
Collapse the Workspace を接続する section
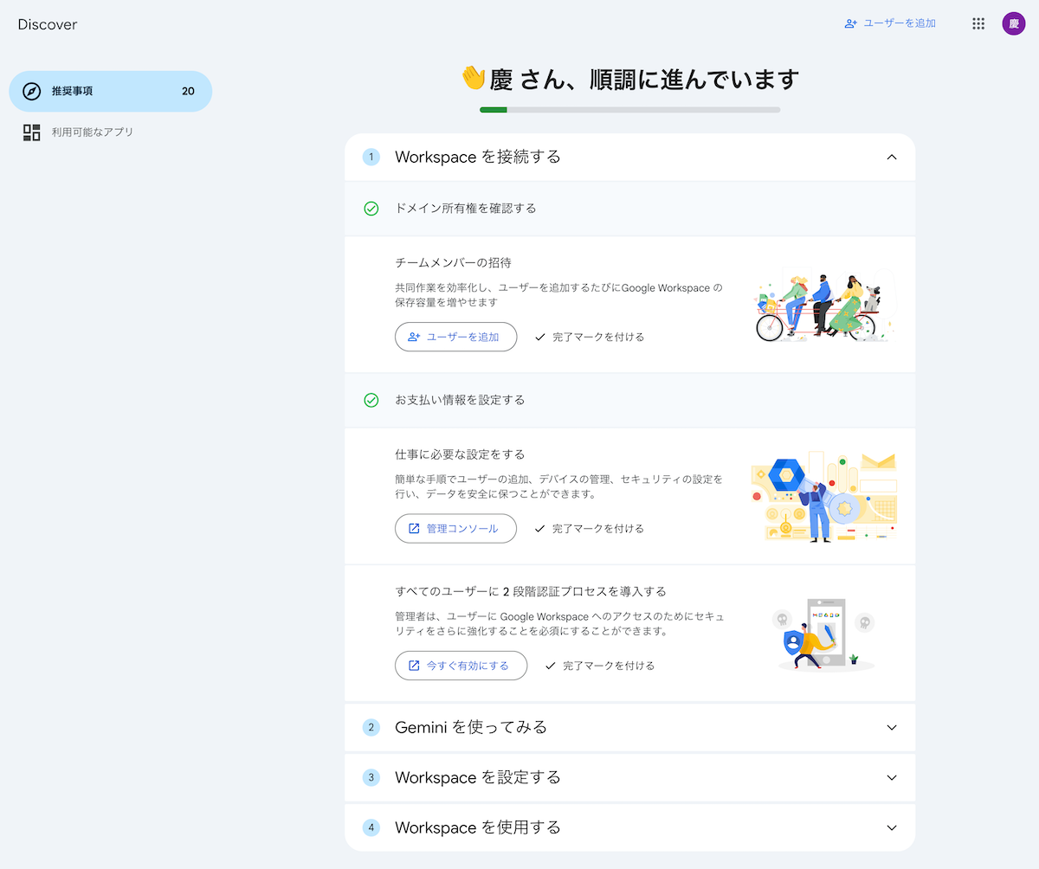tap(892, 157)
